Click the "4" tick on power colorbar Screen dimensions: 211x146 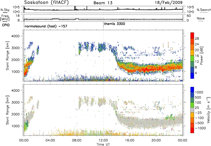point(196,73)
